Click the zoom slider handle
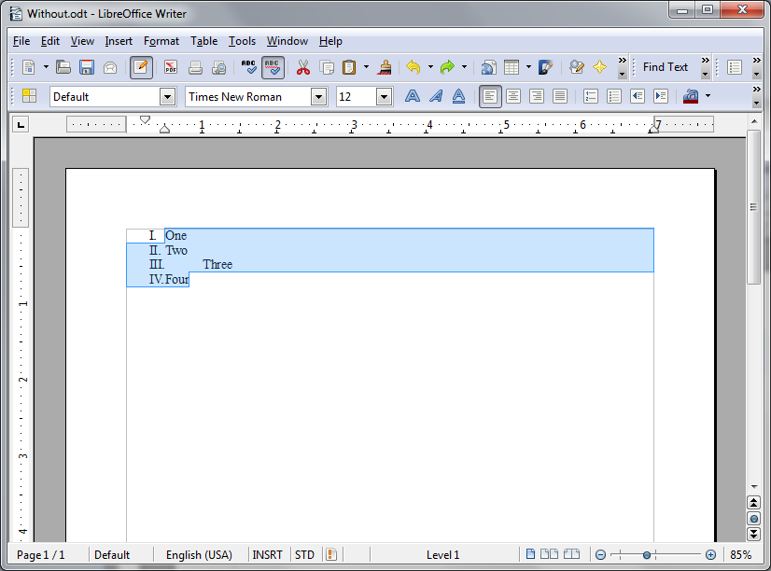Viewport: 771px width, 571px height. point(647,555)
